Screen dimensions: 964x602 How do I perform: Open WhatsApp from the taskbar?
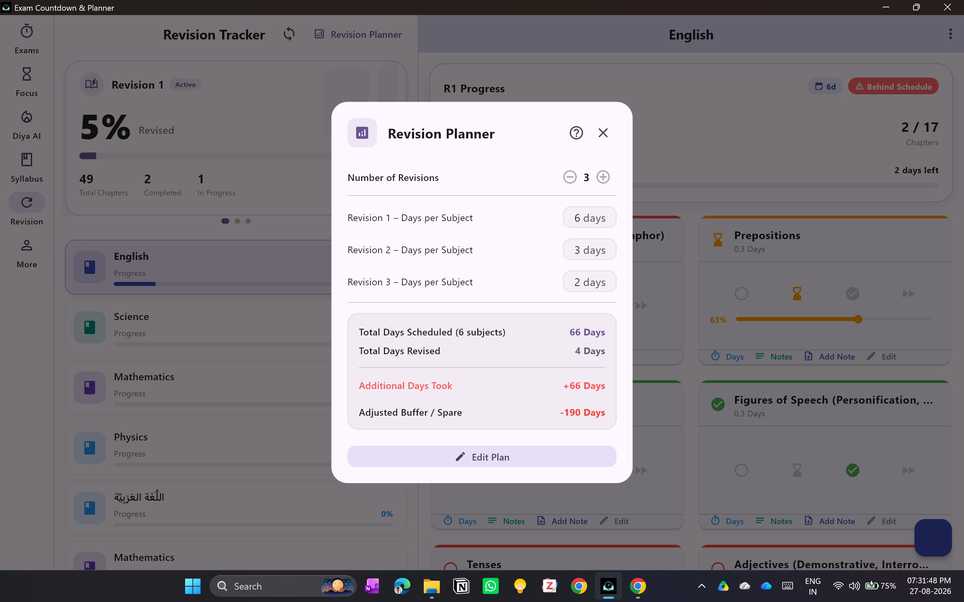tap(490, 586)
